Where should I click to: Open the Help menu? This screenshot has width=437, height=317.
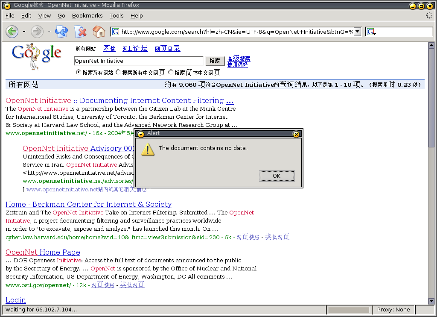[137, 16]
